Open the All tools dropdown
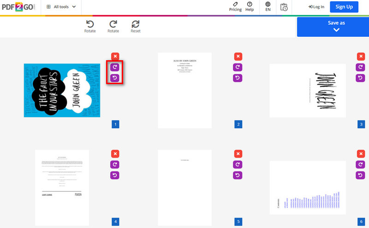This screenshot has height=228, width=369. coord(61,7)
